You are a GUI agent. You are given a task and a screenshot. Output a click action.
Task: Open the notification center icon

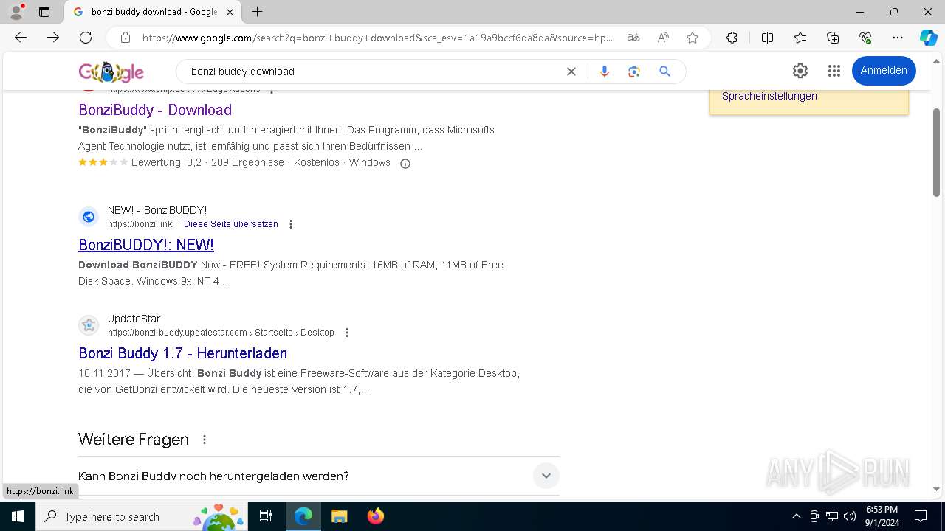[x=921, y=516]
